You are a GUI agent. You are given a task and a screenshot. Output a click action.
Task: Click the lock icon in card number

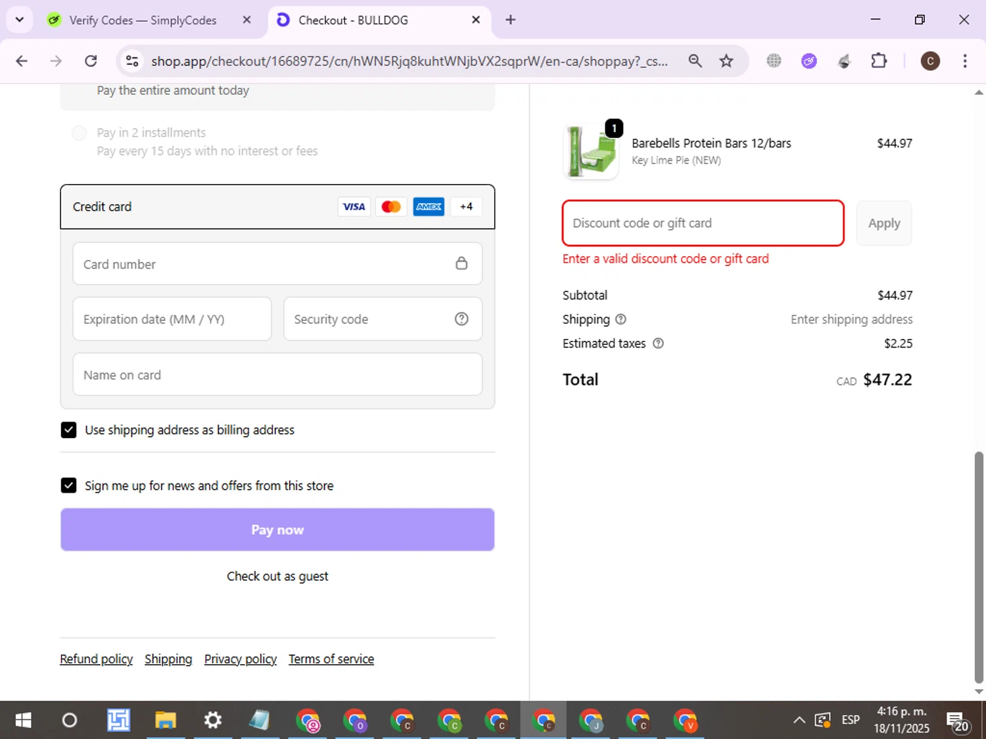(461, 263)
